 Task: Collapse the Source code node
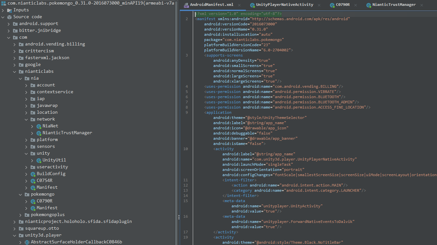(x=3, y=17)
